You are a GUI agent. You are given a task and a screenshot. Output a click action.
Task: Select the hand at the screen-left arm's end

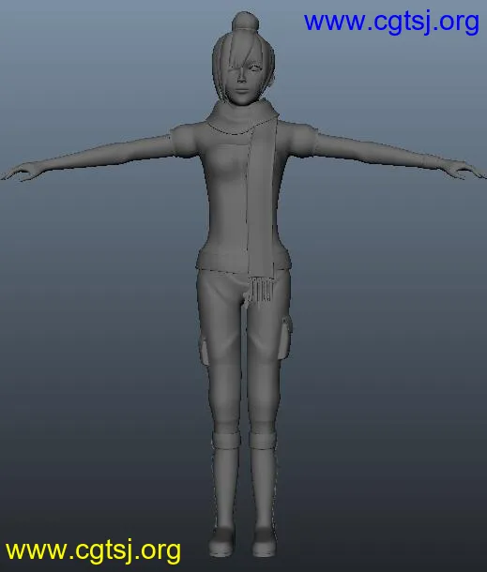pos(19,172)
